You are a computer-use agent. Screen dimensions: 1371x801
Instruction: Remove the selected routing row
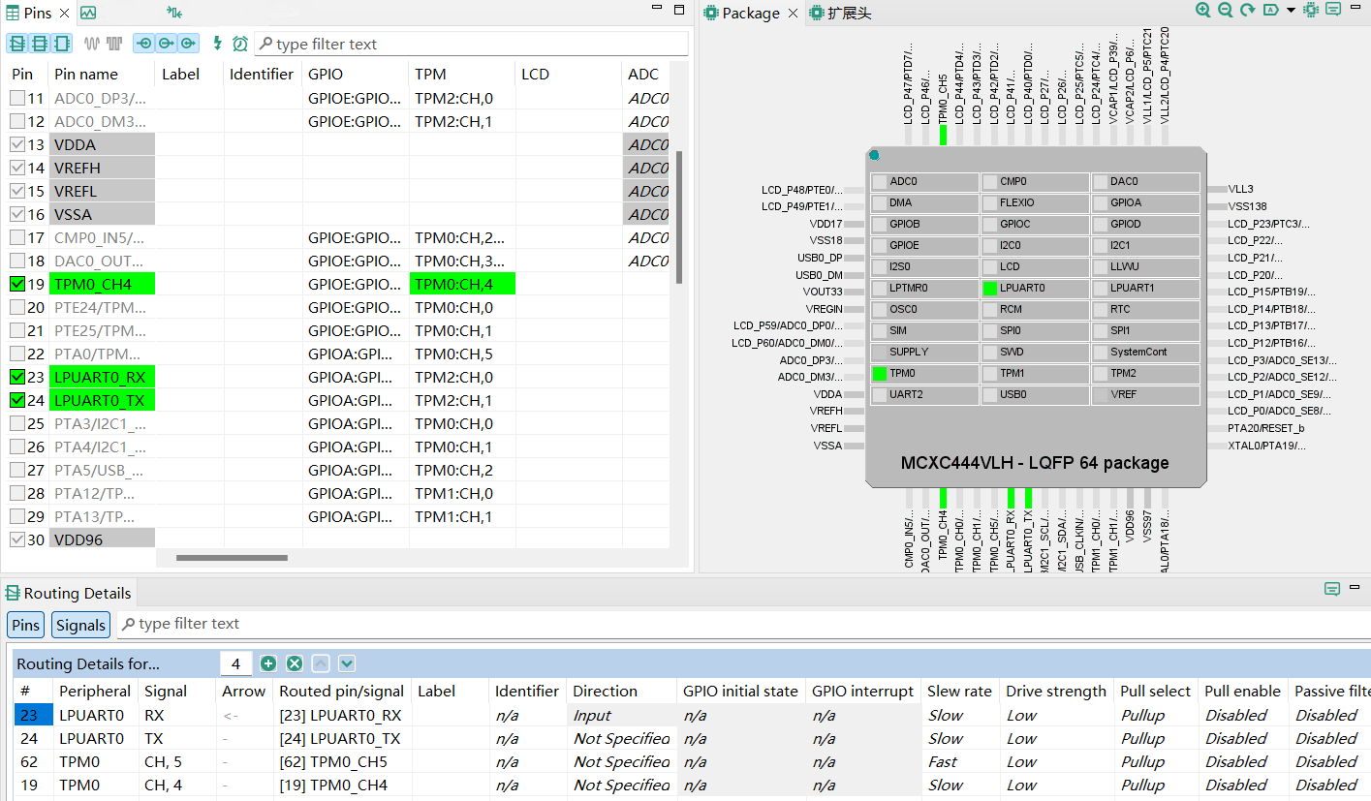(x=295, y=663)
